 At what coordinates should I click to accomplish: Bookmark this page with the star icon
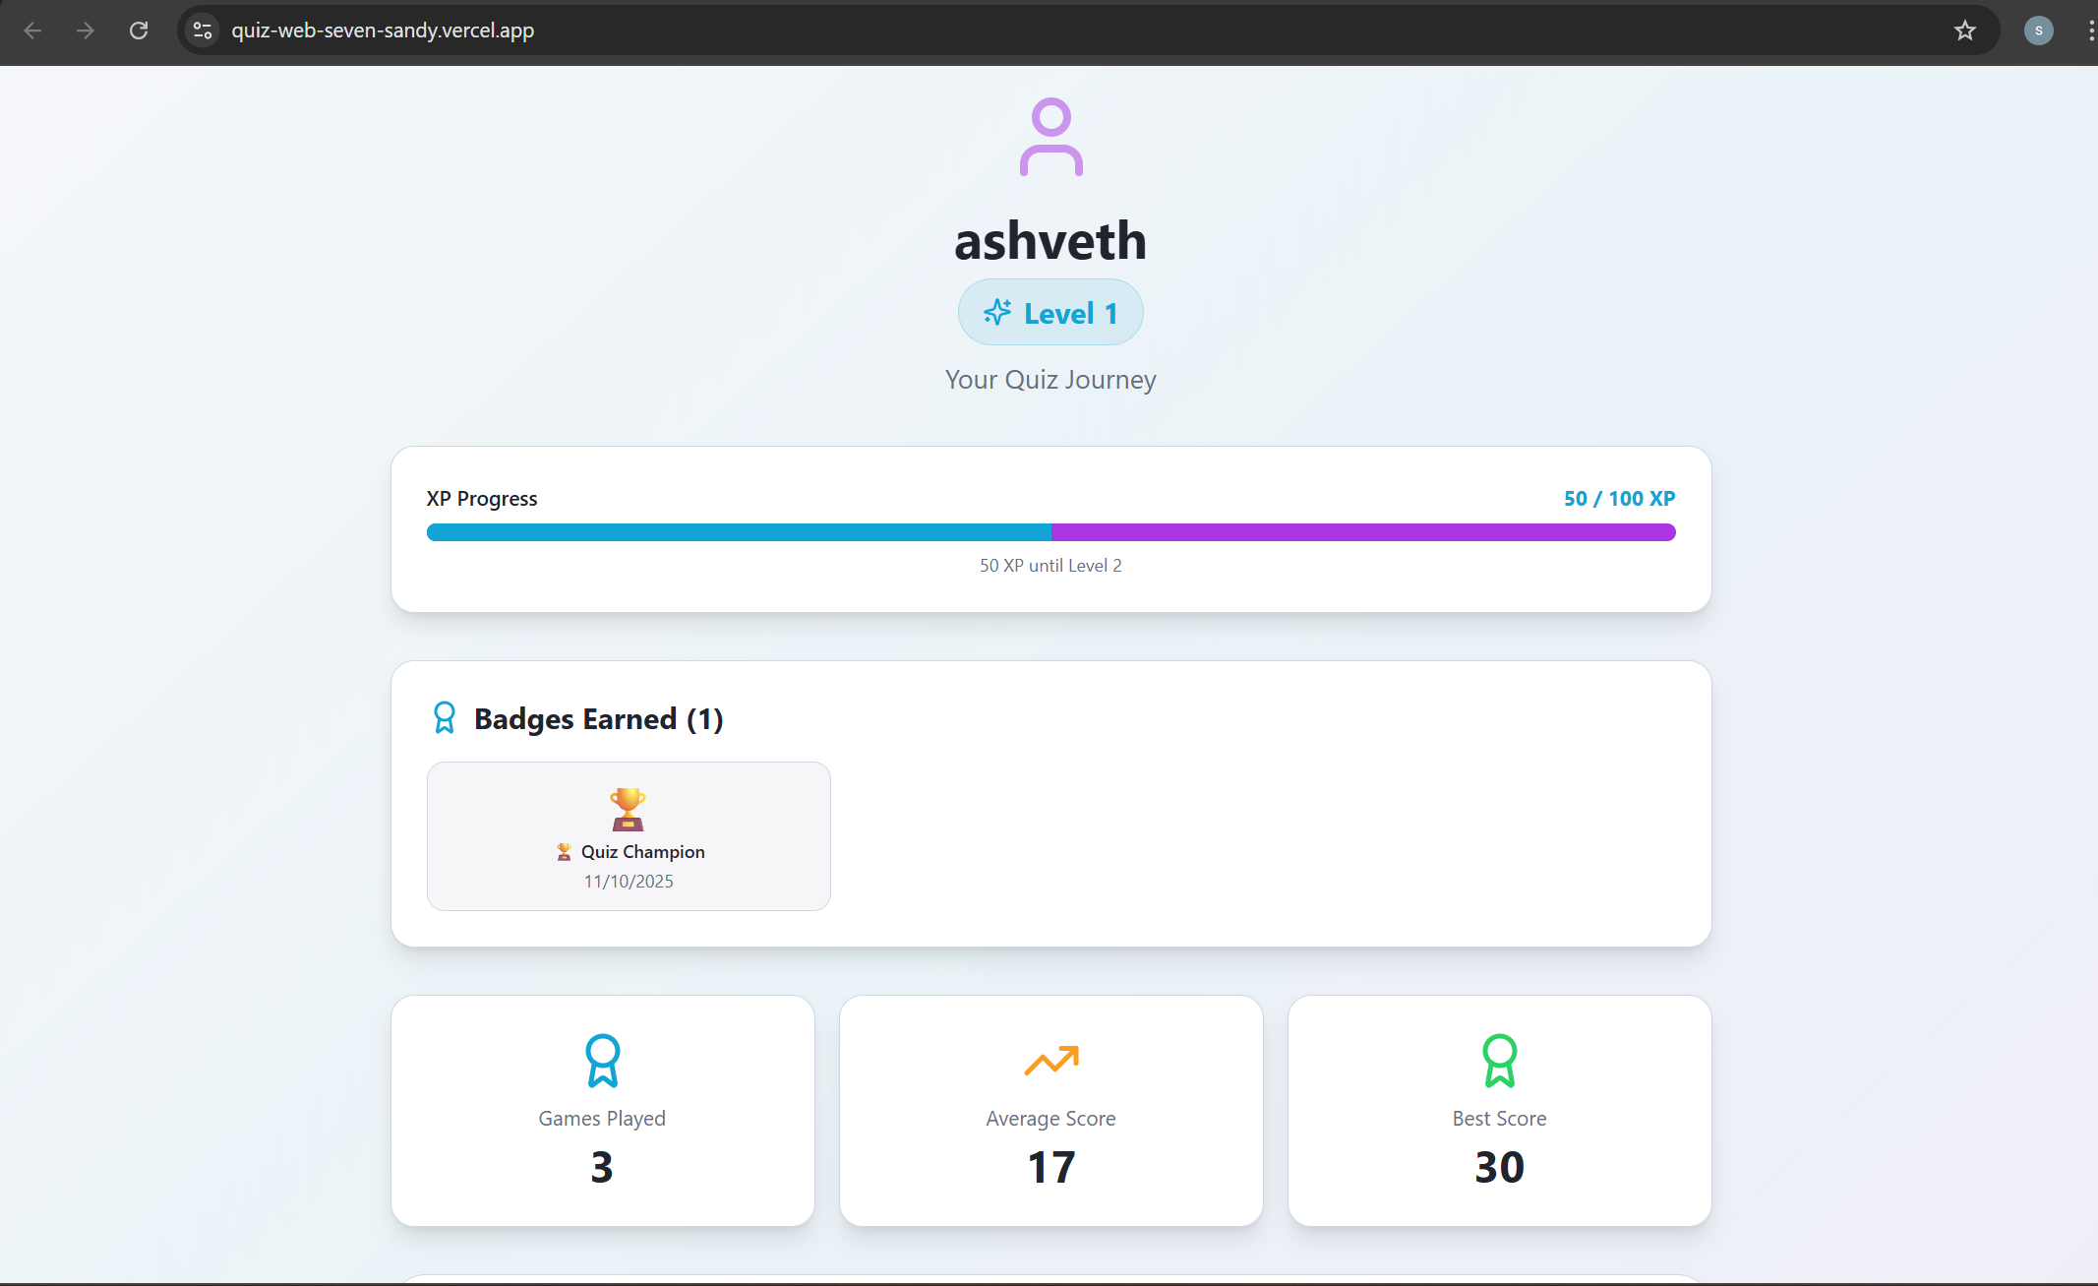click(x=1964, y=31)
